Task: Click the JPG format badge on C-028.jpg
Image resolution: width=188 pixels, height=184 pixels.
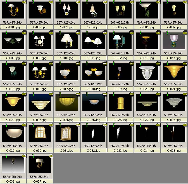Action: click(185, 95)
